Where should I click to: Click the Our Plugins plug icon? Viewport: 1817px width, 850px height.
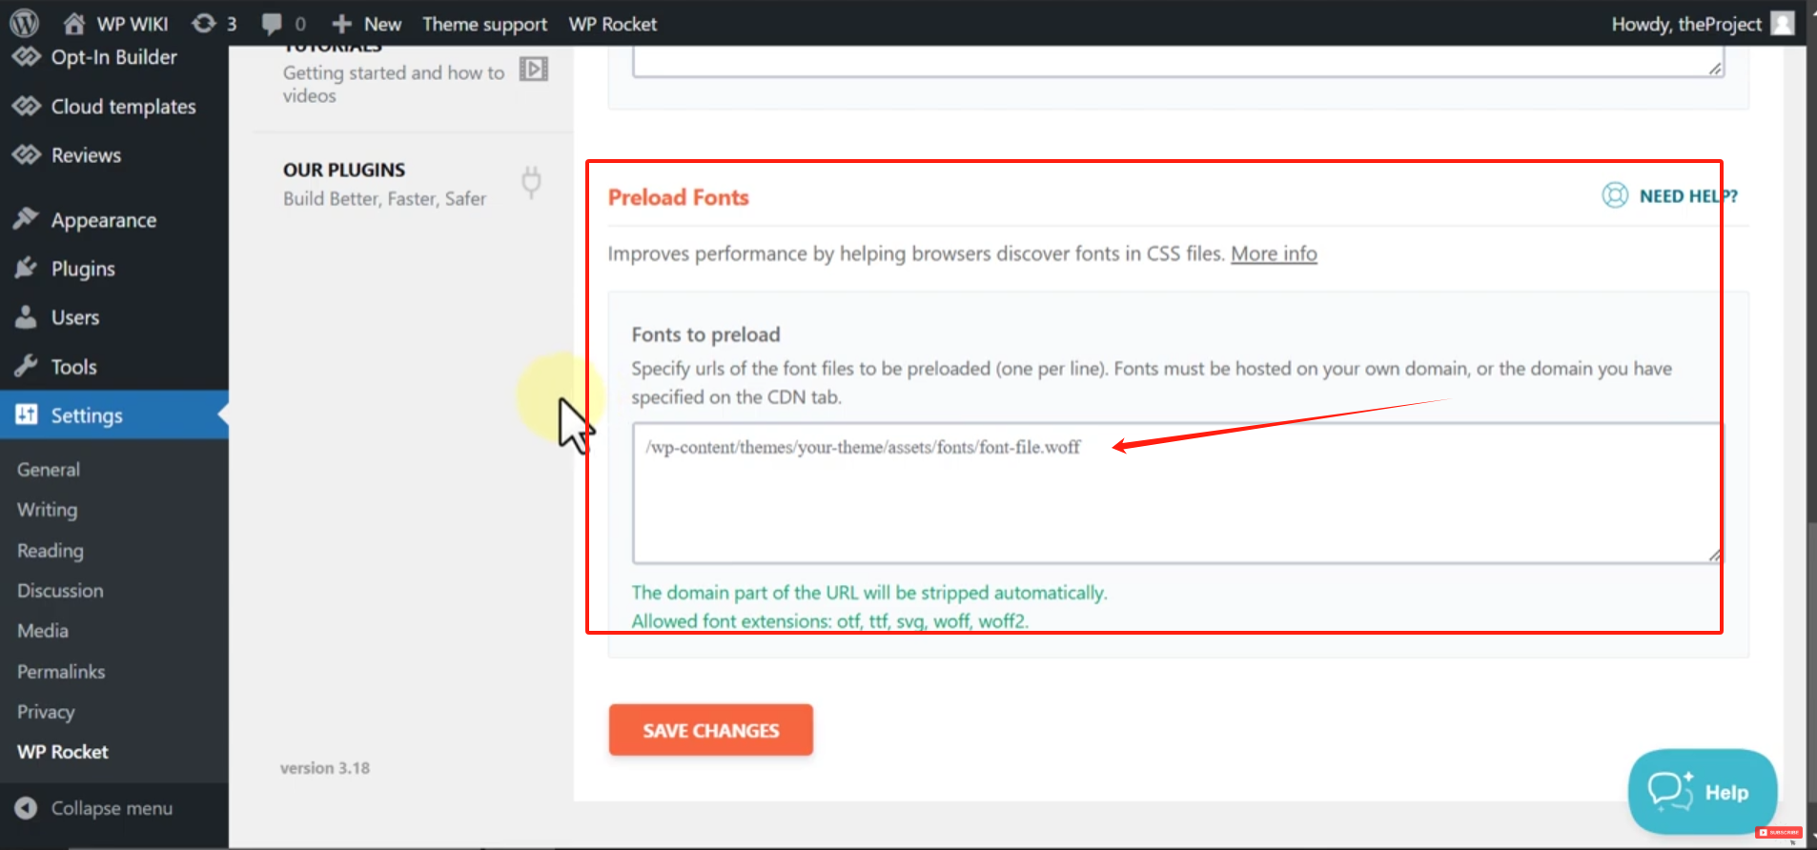coord(531,181)
